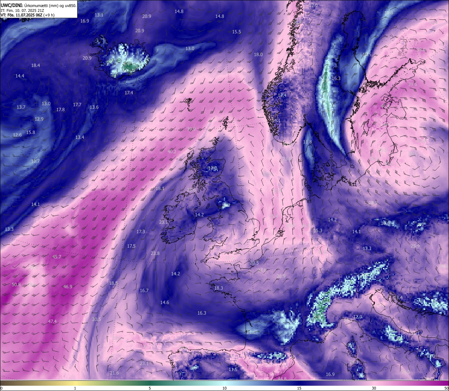Click the 5 label on the color scale

point(150,388)
